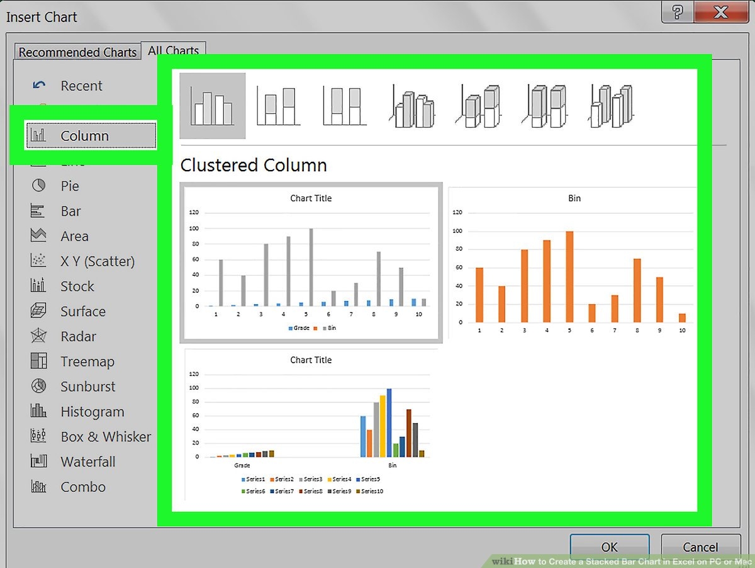Screen dimensions: 755x568
Task: Pick the 3-D 100% Stacked Column icon
Action: tap(545, 106)
